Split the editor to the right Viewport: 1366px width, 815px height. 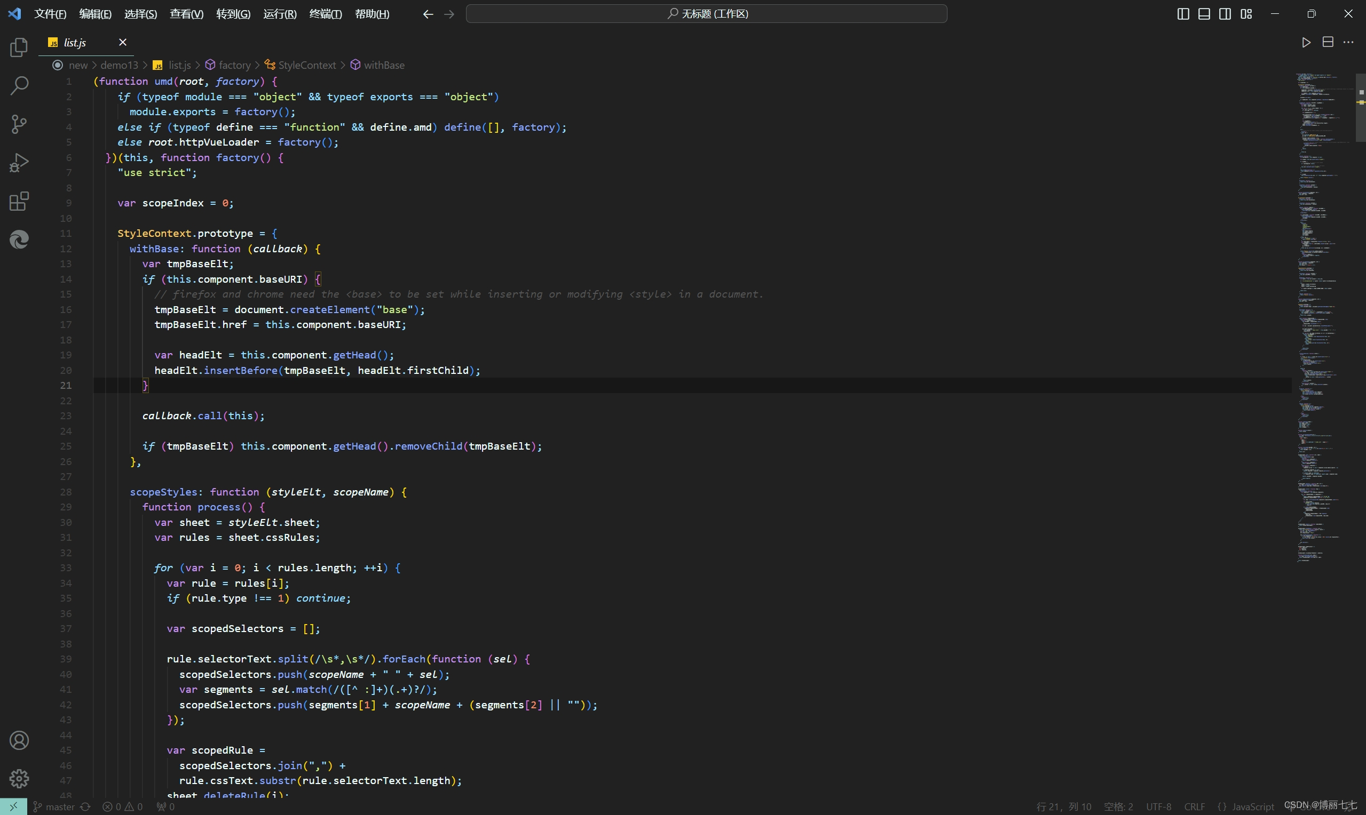(1328, 42)
